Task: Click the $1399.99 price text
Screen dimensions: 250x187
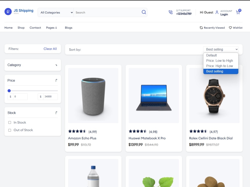Action: pyautogui.click(x=135, y=145)
